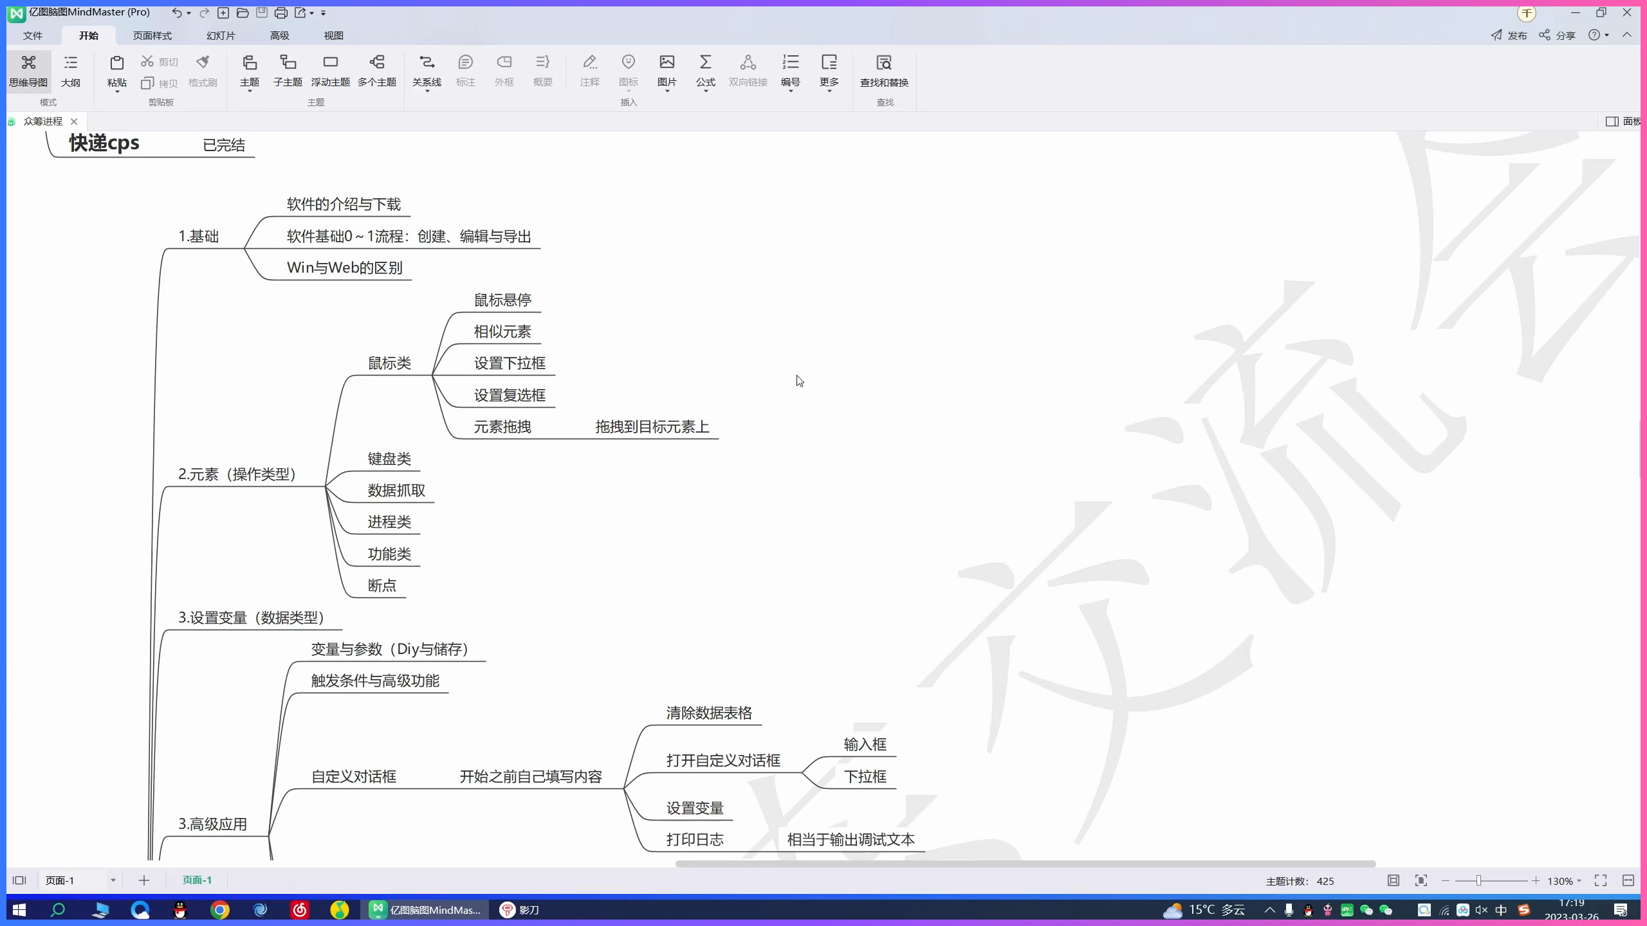Click the Redo arrow in title bar
The height and width of the screenshot is (926, 1647).
pyautogui.click(x=204, y=12)
